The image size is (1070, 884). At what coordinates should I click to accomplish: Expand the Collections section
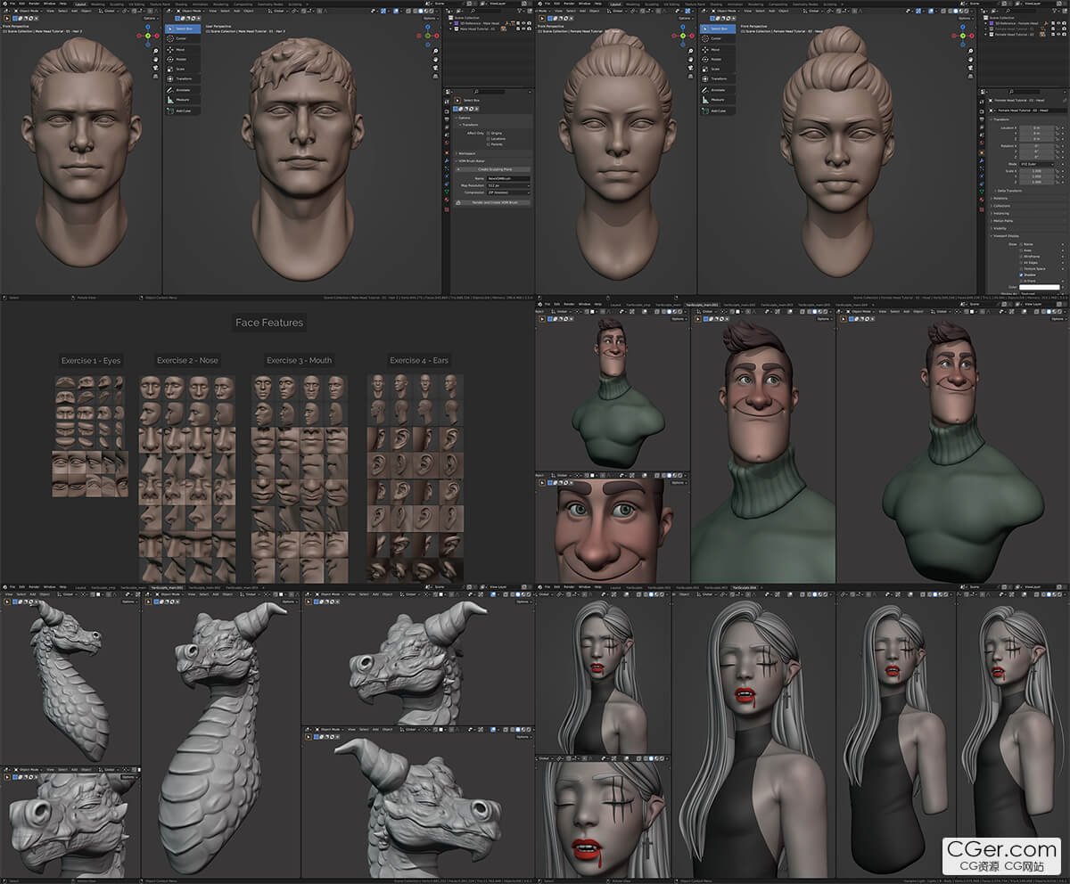pos(1001,206)
